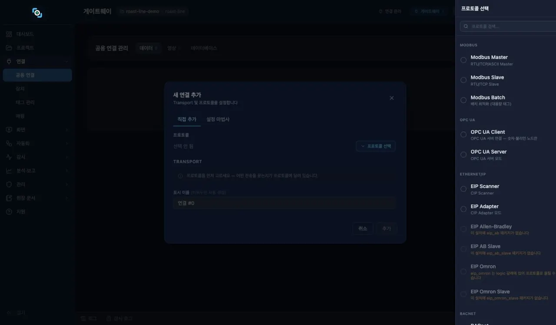
Task: Expand the 분석·보고 sidebar section
Action: pos(66,171)
